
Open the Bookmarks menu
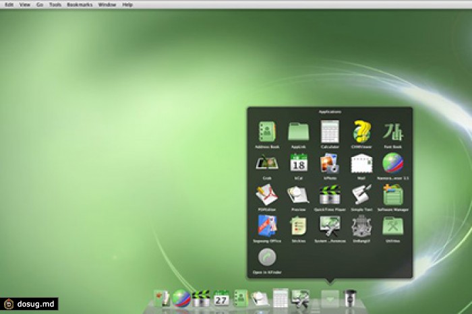point(80,5)
